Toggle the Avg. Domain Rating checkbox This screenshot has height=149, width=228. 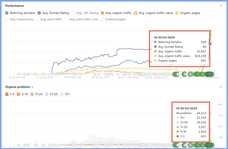tap(39, 13)
